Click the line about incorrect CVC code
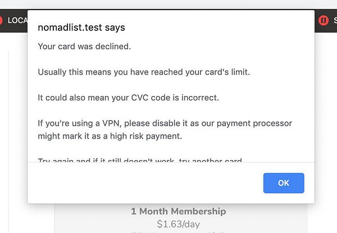 pos(128,97)
